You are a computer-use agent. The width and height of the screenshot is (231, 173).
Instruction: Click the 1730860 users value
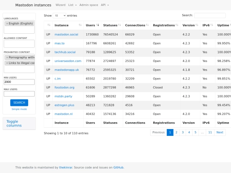point(92,35)
